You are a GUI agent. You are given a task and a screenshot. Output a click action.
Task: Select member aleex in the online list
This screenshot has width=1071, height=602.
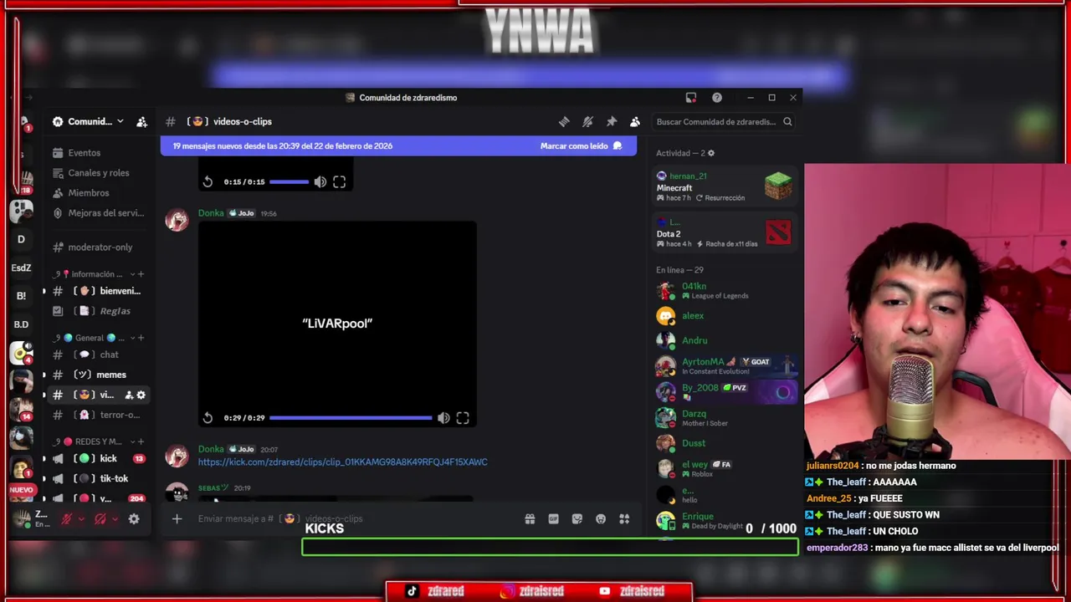pyautogui.click(x=724, y=316)
